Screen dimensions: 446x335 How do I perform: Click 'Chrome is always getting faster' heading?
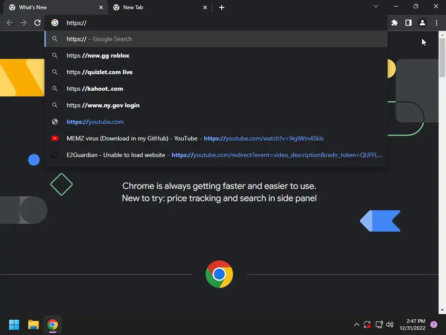pos(219,186)
